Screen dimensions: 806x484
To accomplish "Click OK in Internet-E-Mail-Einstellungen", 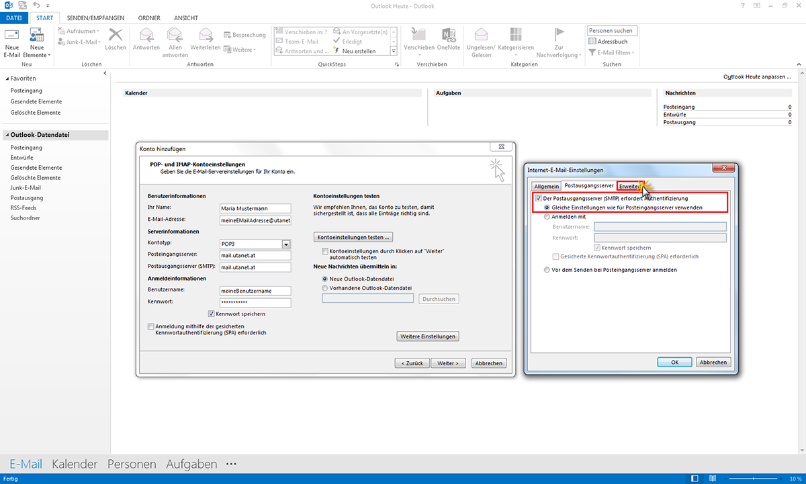I will click(x=675, y=362).
